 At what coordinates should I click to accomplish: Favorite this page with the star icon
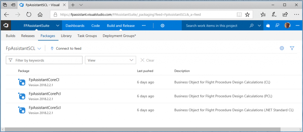247,14
